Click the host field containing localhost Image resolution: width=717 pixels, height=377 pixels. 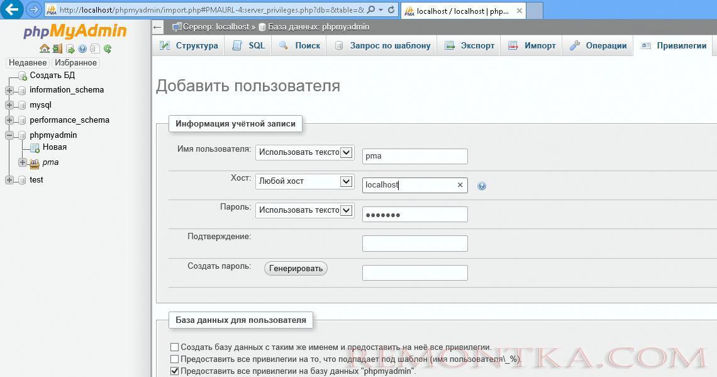pos(414,185)
